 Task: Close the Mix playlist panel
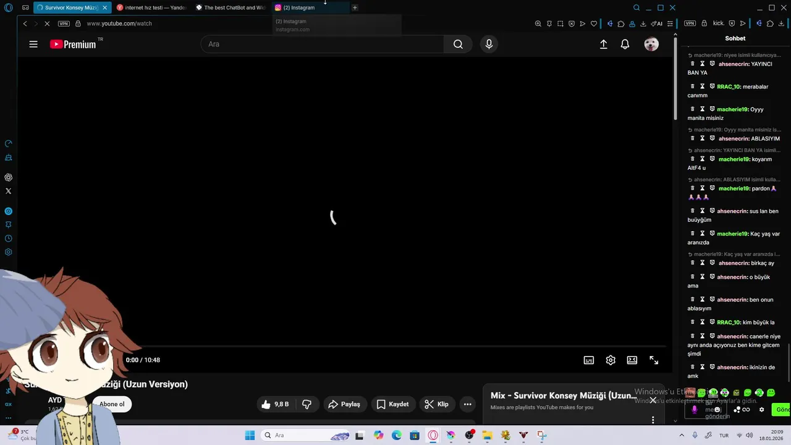coord(653,400)
